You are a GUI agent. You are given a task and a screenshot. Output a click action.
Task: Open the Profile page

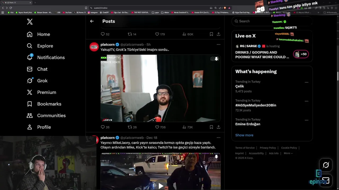pos(39,127)
